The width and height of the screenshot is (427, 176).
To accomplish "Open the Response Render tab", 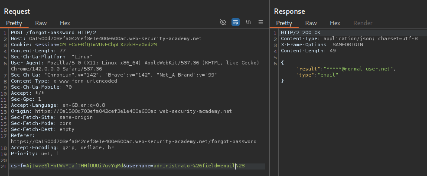I will coord(362,23).
